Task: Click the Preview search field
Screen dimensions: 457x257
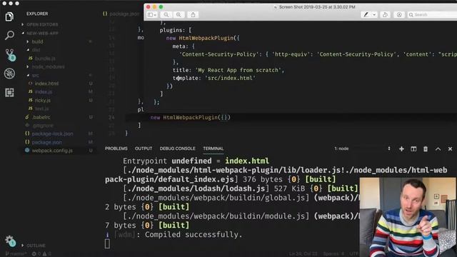Action: click(433, 14)
